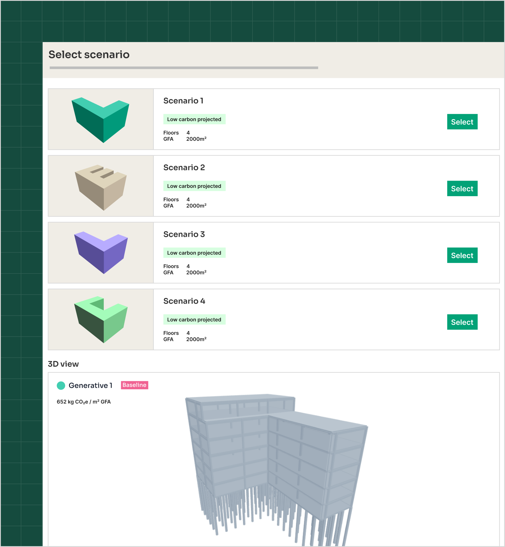
Task: Pick Scenario 4 via its Select button
Action: pos(462,322)
